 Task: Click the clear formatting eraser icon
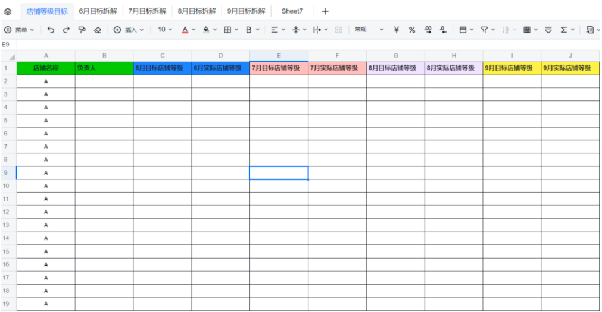[98, 30]
